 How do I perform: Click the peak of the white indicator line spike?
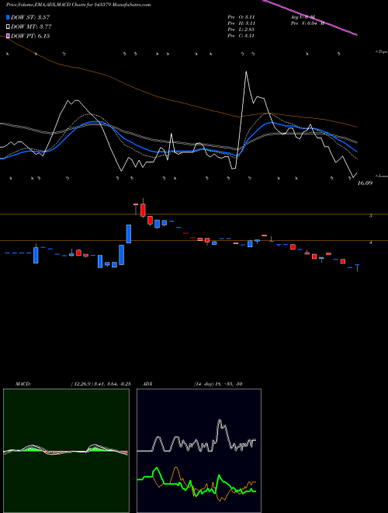(245, 72)
